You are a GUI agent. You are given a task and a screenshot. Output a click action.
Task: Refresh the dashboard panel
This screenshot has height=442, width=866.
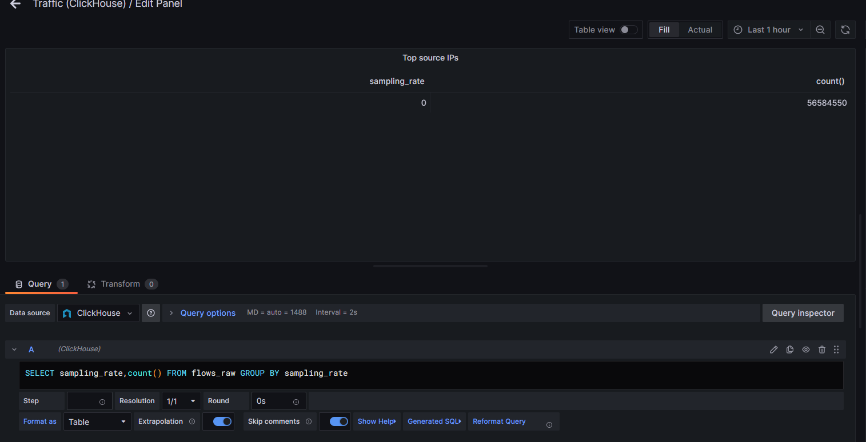(x=845, y=29)
